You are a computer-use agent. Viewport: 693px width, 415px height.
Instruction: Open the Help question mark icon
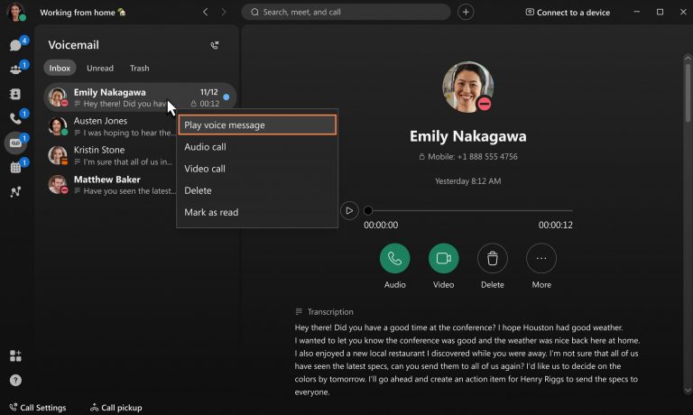(x=15, y=380)
